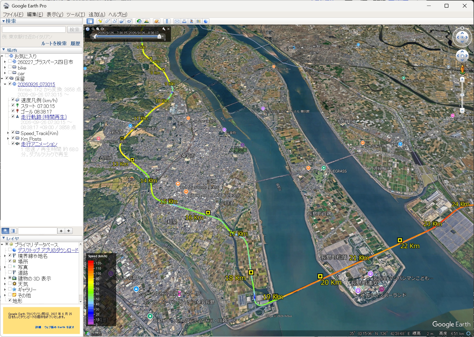Click the blue Earth web launch icon
The image size is (474, 337).
206,21
